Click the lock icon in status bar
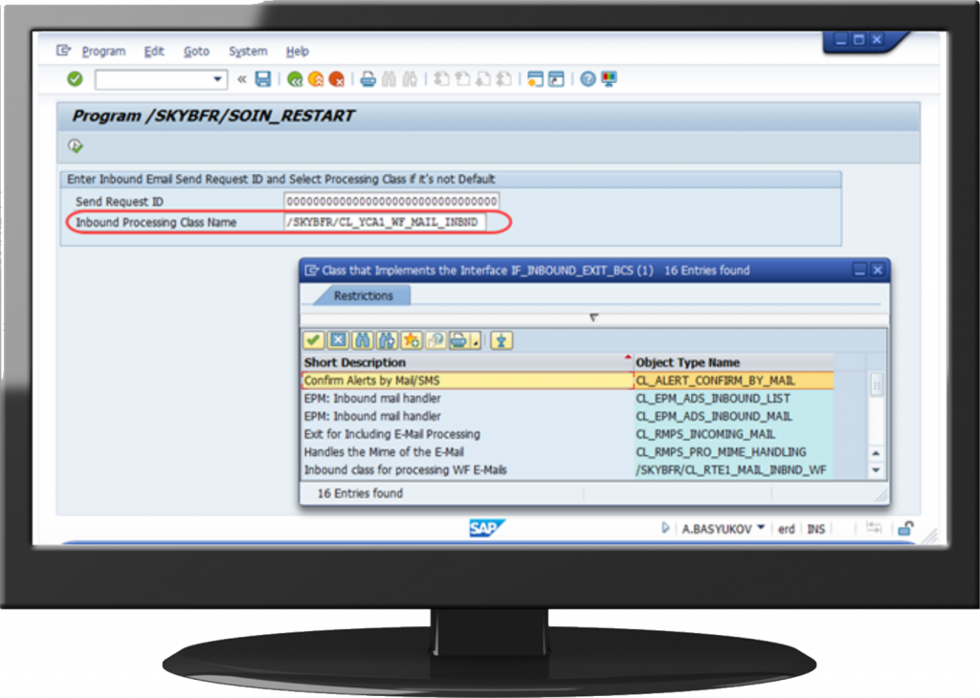Image resolution: width=980 pixels, height=698 pixels. pos(905,529)
